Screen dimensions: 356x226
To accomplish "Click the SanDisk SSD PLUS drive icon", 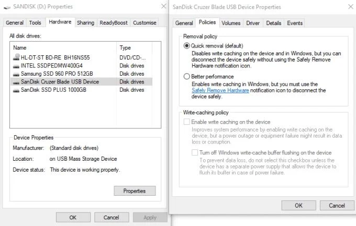I will tap(16, 91).
